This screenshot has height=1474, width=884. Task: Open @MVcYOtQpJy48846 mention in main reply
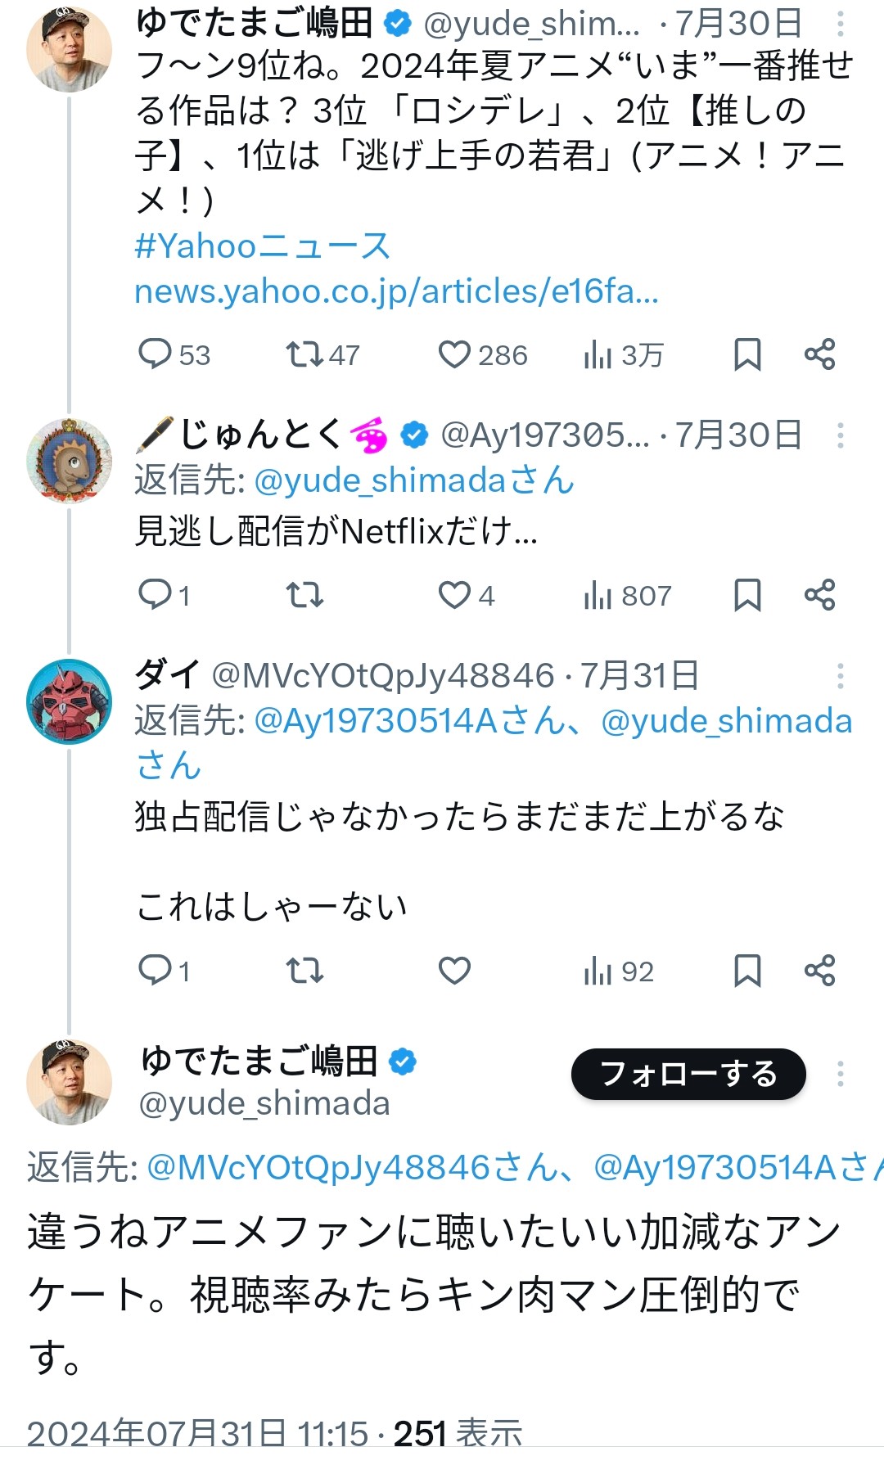(x=318, y=1168)
